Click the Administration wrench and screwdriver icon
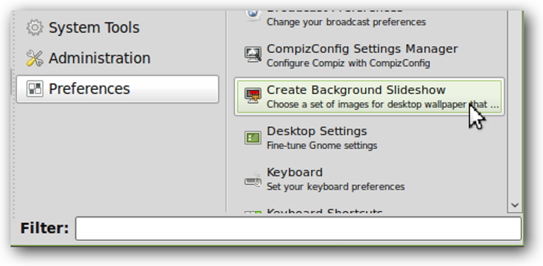Viewport: 543px width, 266px height. coord(35,58)
